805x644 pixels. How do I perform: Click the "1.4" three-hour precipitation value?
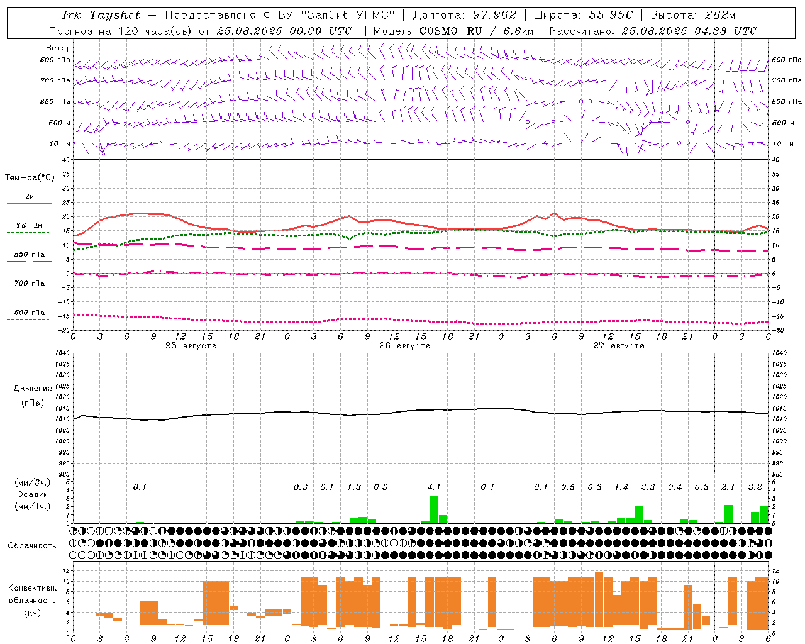tap(621, 487)
